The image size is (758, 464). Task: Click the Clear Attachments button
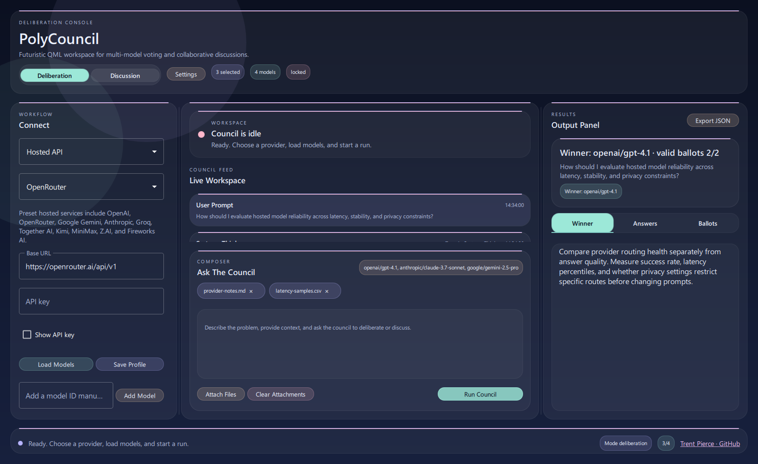[280, 394]
